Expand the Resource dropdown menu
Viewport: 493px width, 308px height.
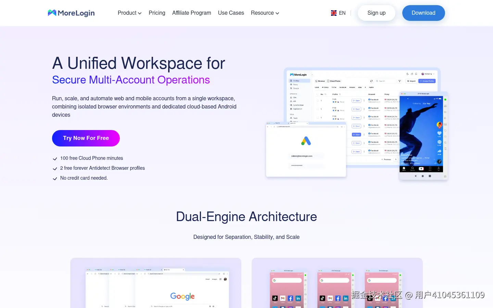(x=265, y=13)
